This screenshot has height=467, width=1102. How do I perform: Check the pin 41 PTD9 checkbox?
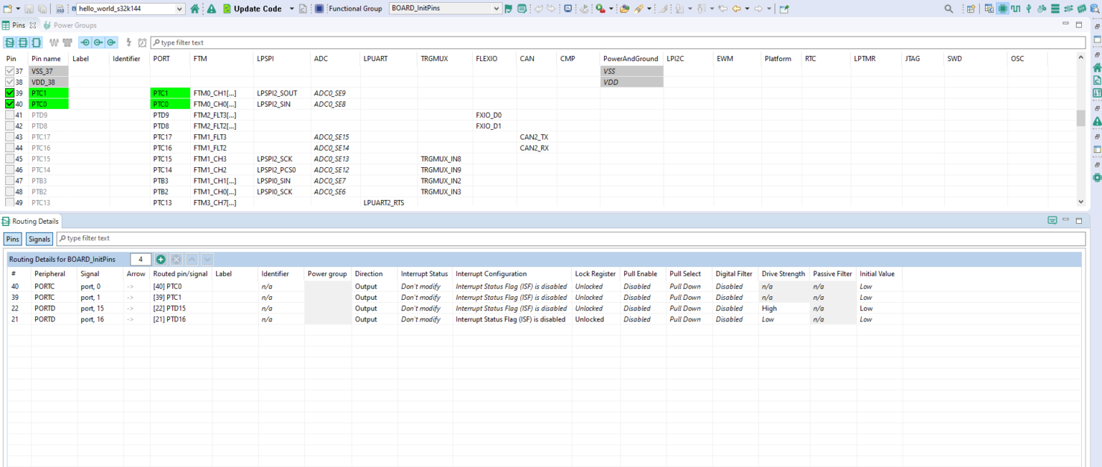[9, 115]
